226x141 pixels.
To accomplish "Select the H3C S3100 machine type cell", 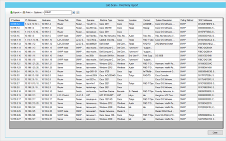I will [x=108, y=95].
